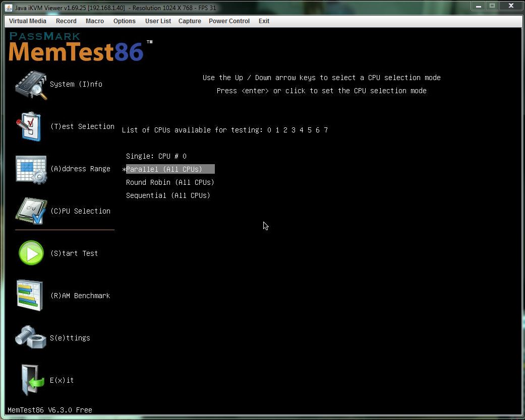This screenshot has height=420, width=525.
Task: Open the RAM Benchmark chart icon
Action: pos(30,296)
